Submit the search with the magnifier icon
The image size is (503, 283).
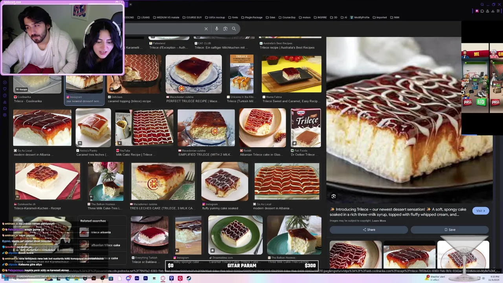pos(234,29)
